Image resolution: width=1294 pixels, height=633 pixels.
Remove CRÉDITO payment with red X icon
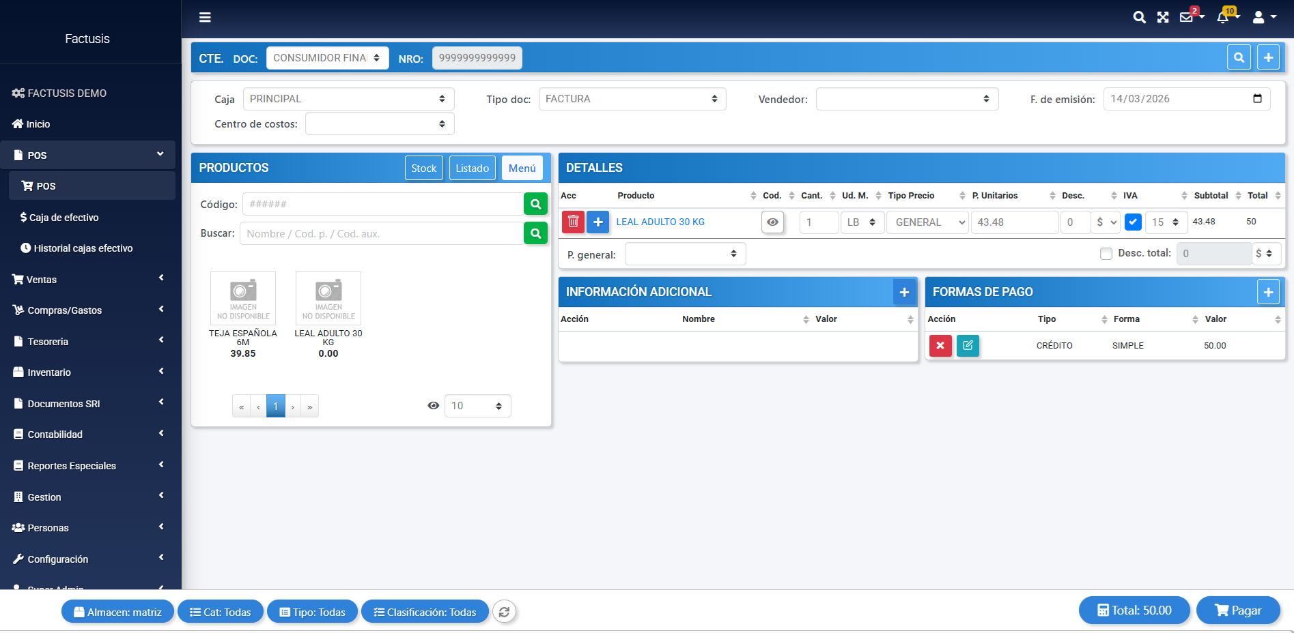pyautogui.click(x=940, y=346)
